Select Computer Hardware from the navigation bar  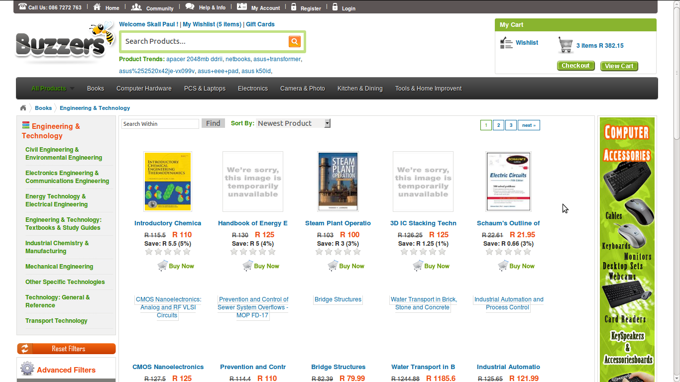tap(144, 88)
